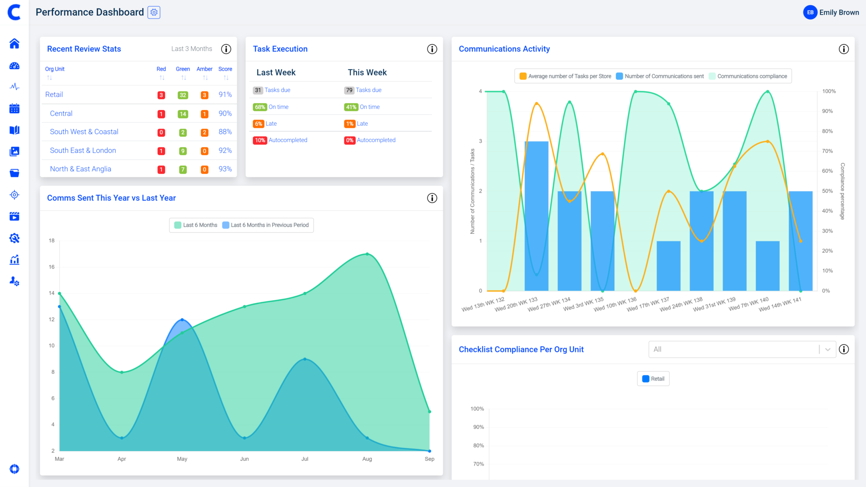Viewport: 866px width, 487px height.
Task: Open the activity pulse section in the sidebar
Action: tap(14, 87)
